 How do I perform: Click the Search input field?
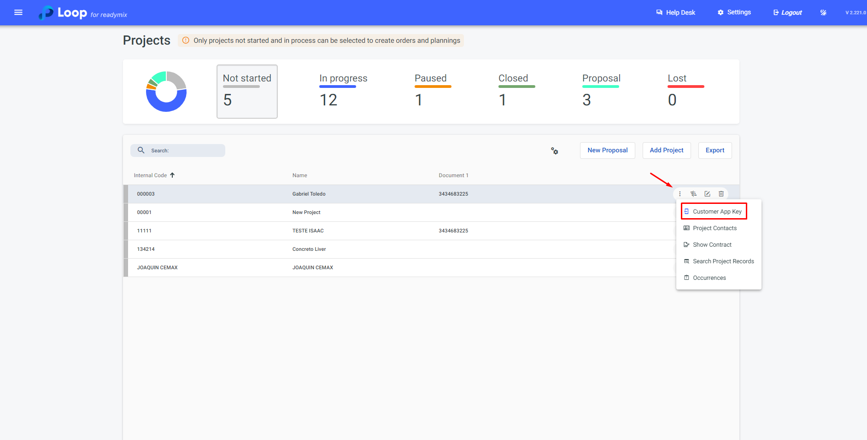pos(184,151)
